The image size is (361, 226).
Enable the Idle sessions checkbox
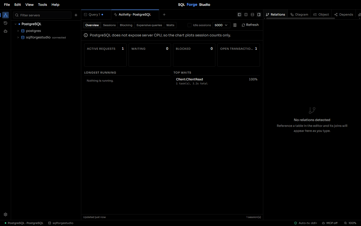tap(190, 25)
